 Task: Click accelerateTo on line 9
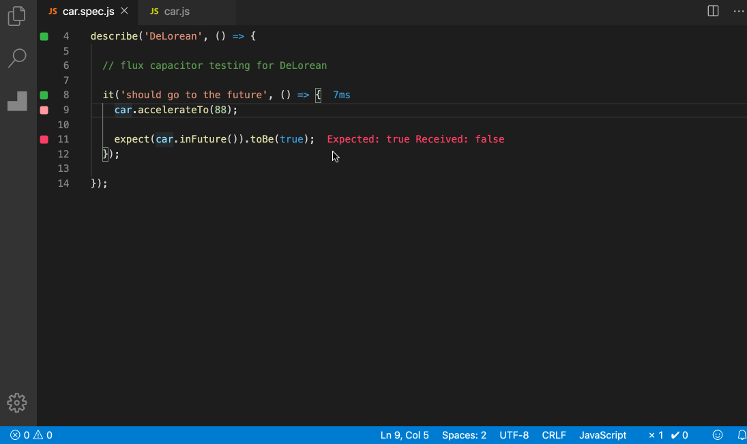click(x=173, y=110)
